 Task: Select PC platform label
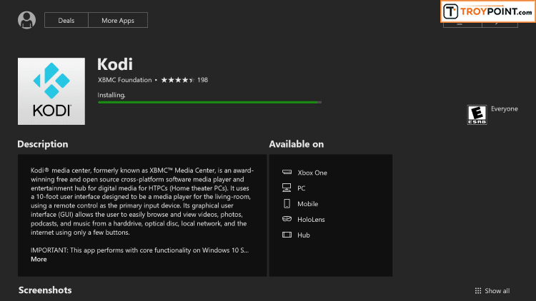(301, 188)
